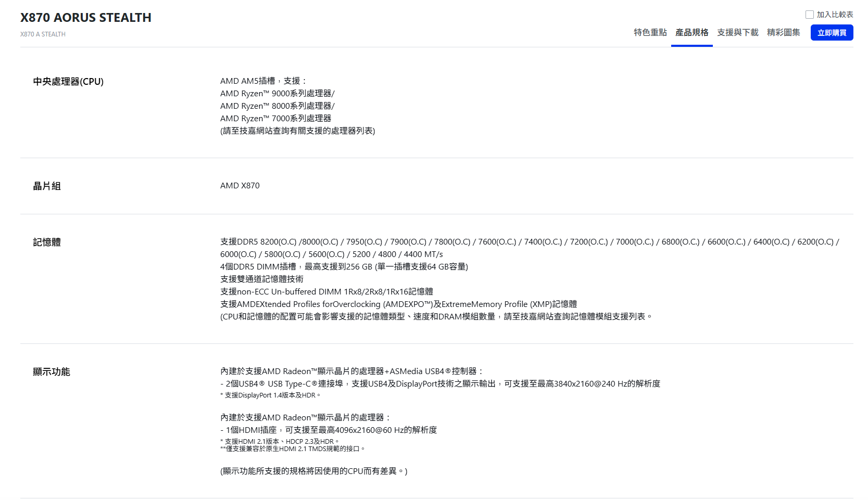Click the 1個HDMI插座 resolution line

[329, 430]
